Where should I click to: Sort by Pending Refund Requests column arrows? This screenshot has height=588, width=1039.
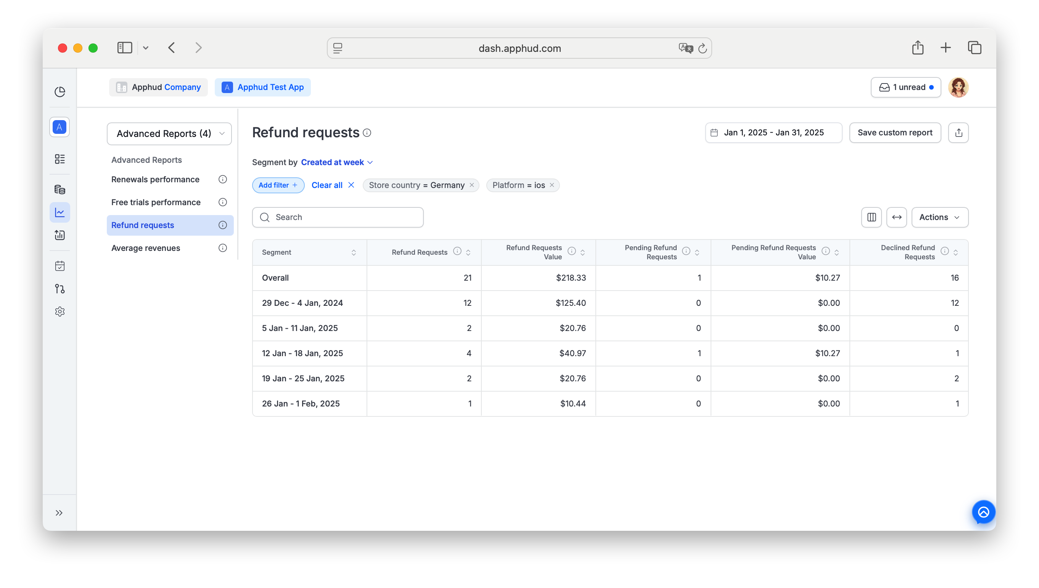coord(697,252)
